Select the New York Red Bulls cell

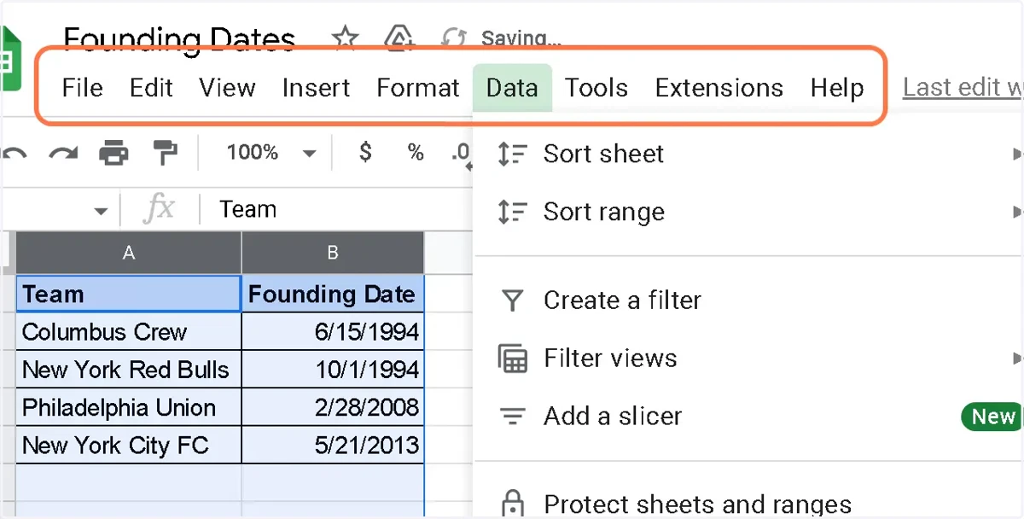tap(129, 369)
